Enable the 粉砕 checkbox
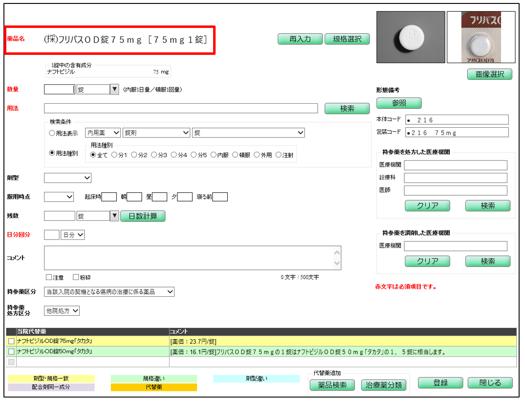The height and width of the screenshot is (401, 525). click(76, 277)
